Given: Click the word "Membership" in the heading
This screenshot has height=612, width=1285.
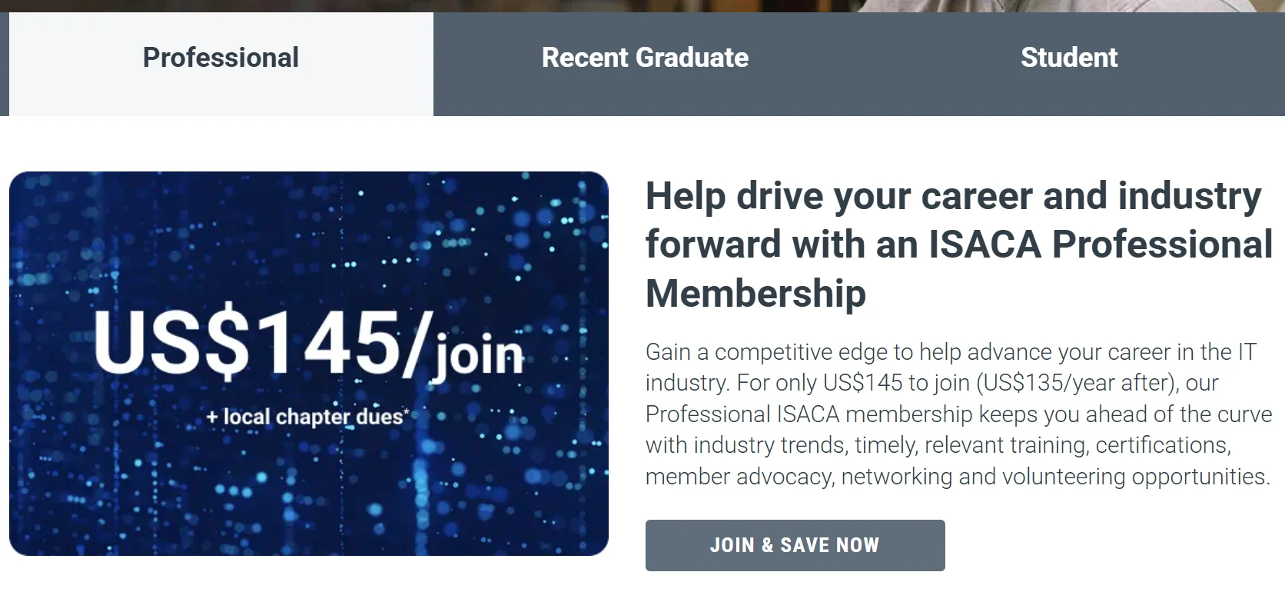Looking at the screenshot, I should [755, 293].
